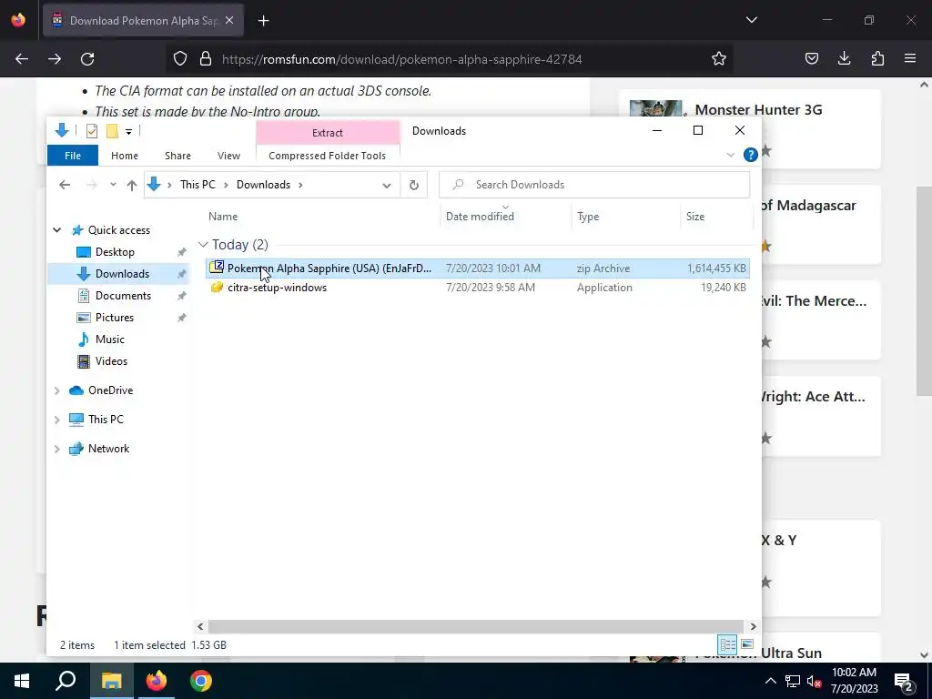
Task: Click the Properties quick access toolbar icon
Action: (92, 131)
